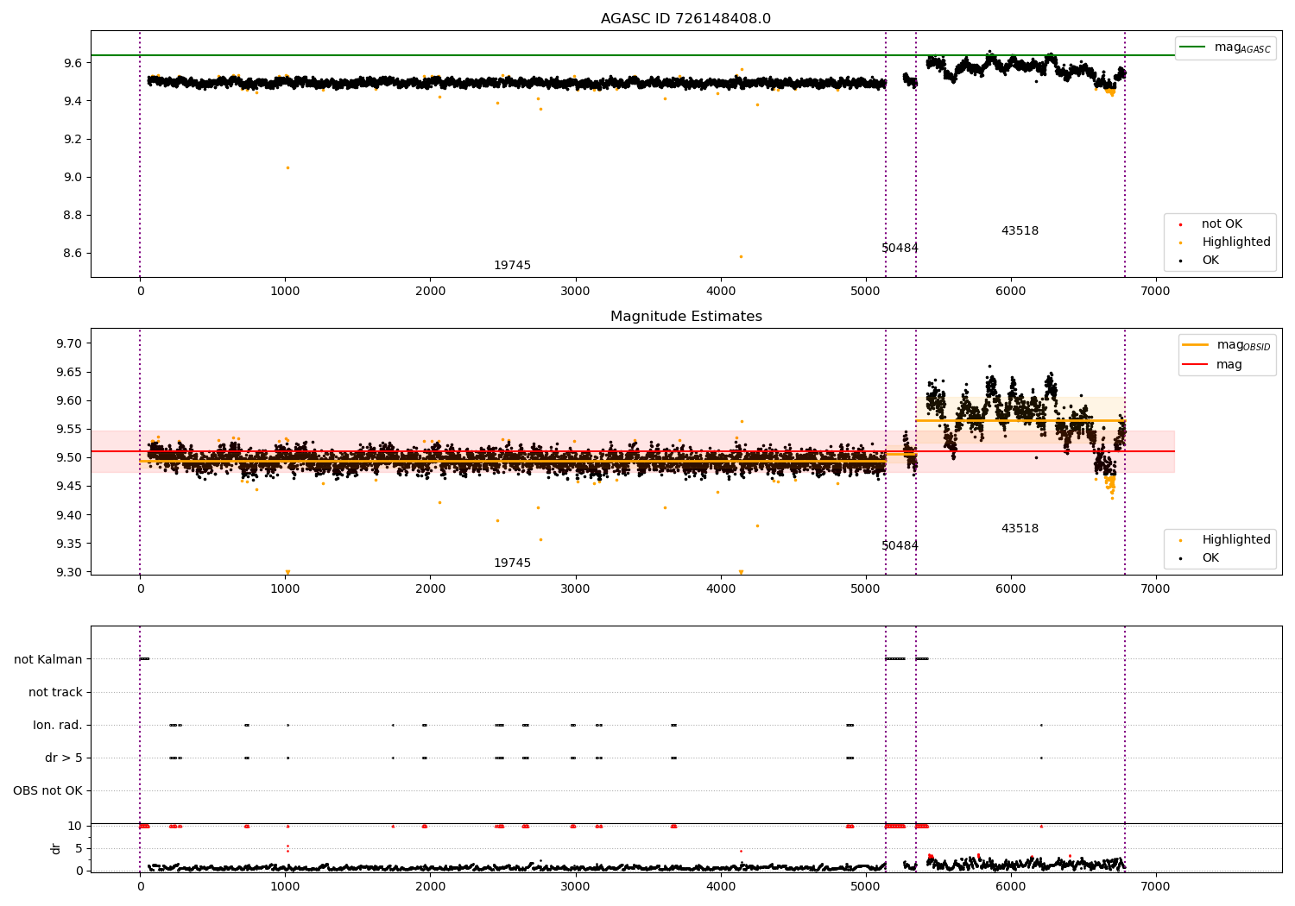Click the 9.0 y-axis tick in top panel
This screenshot has height=906, width=1295.
click(73, 177)
